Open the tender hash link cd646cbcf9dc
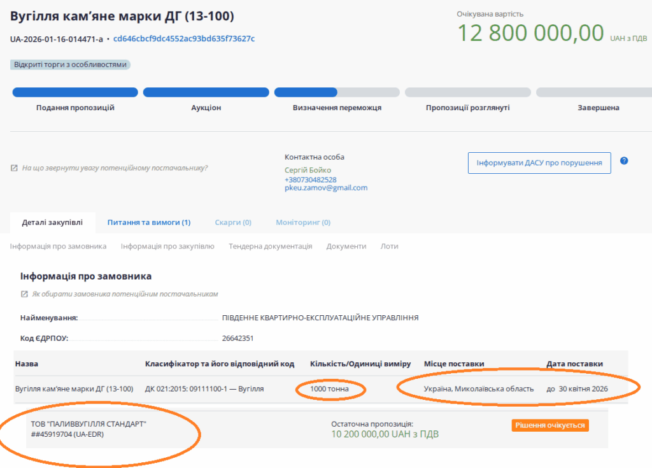The image size is (652, 468). point(184,39)
